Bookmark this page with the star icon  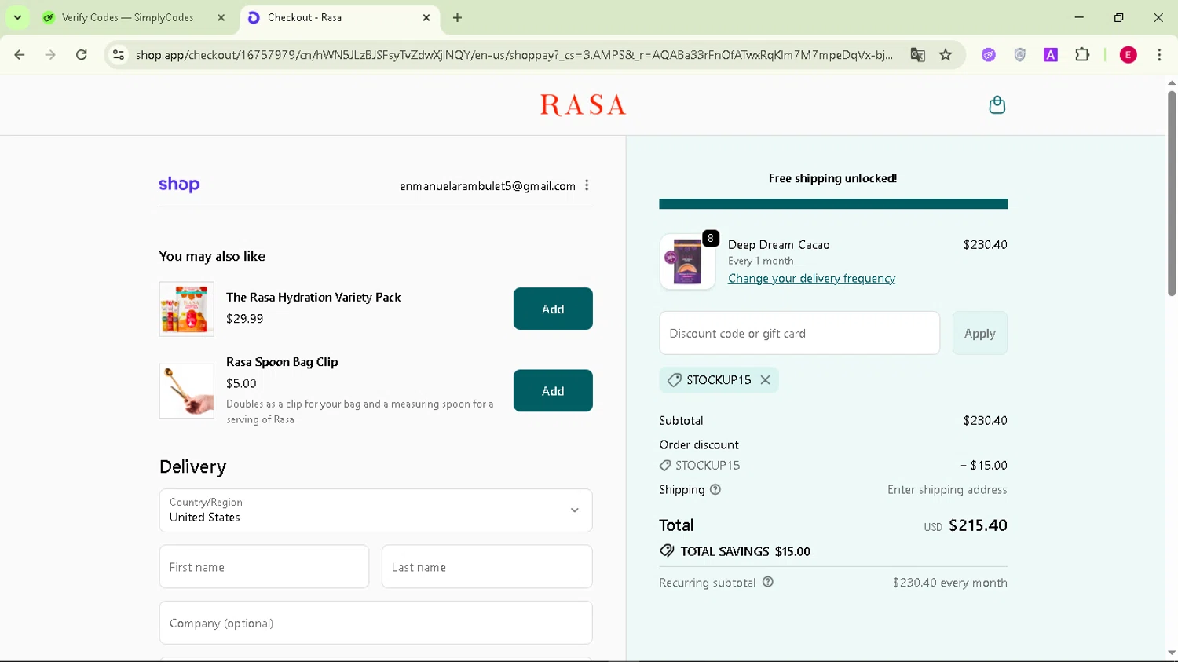946,55
